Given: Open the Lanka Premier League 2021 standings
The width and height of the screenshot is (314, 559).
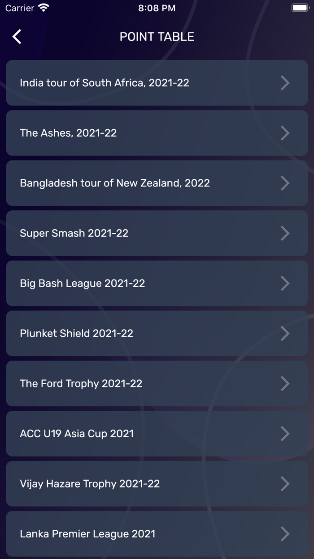Looking at the screenshot, I should point(157,534).
